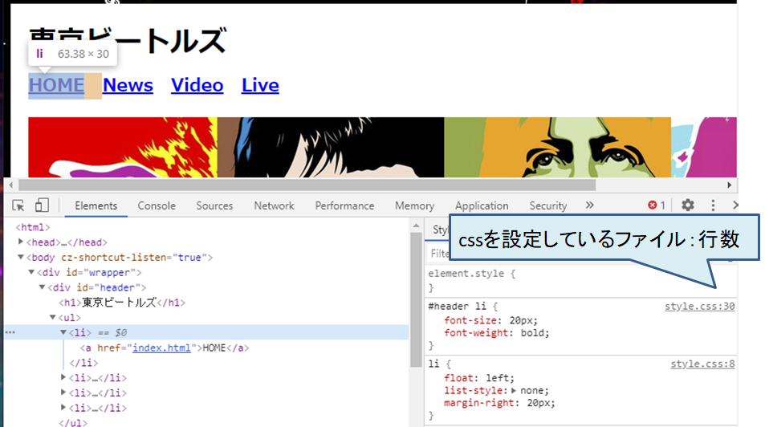This screenshot has height=427, width=765.
Task: Select the closing ul tag
Action: [73, 423]
